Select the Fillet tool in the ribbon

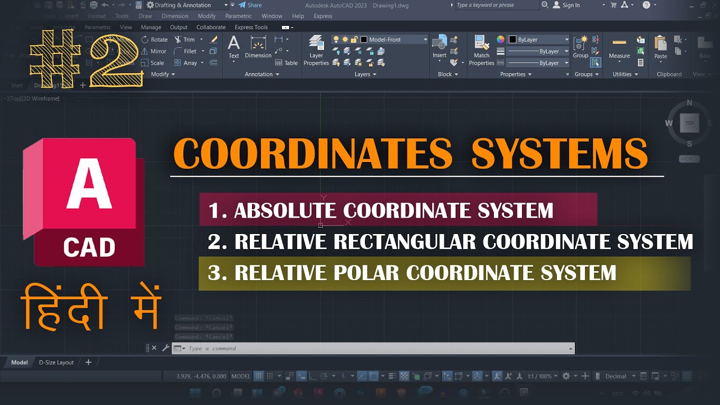tap(185, 51)
